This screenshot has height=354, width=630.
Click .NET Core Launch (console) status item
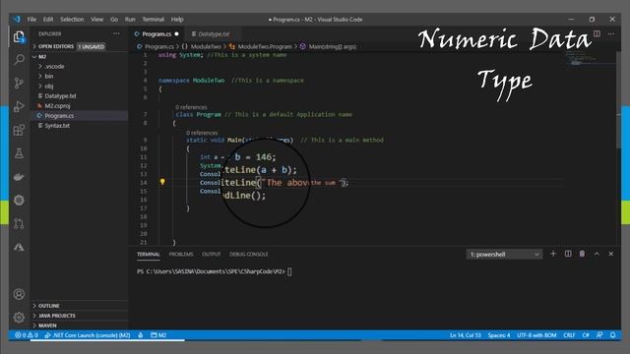88,335
